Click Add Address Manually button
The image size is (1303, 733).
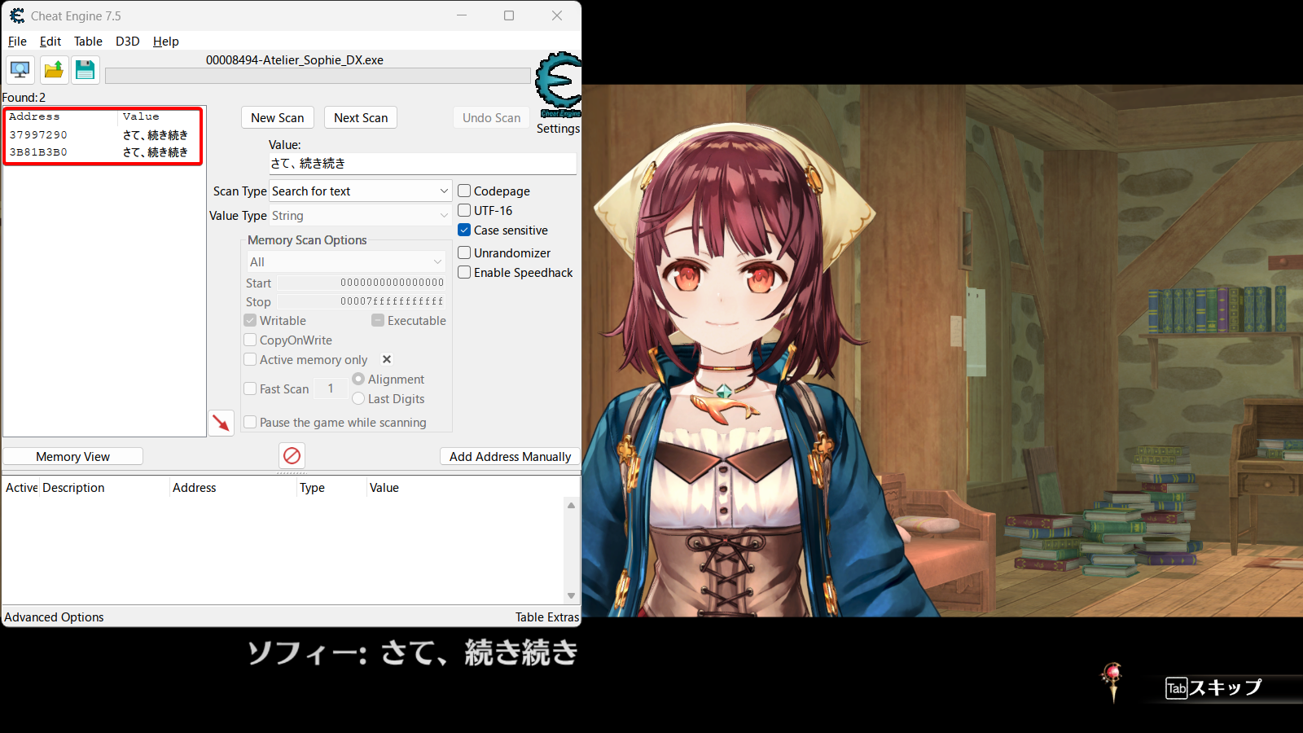coord(510,457)
